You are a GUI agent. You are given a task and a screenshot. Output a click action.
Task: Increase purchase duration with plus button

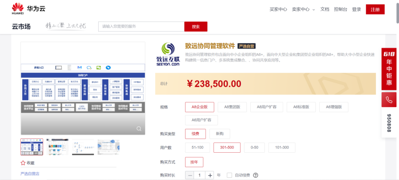[x=210, y=176]
